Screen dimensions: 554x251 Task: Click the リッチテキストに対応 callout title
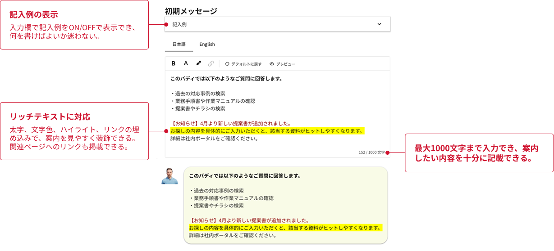pos(50,117)
